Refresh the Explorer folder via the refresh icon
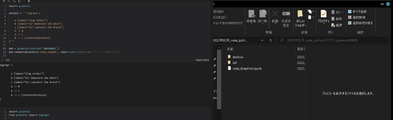This screenshot has height=120, width=393. (271, 40)
